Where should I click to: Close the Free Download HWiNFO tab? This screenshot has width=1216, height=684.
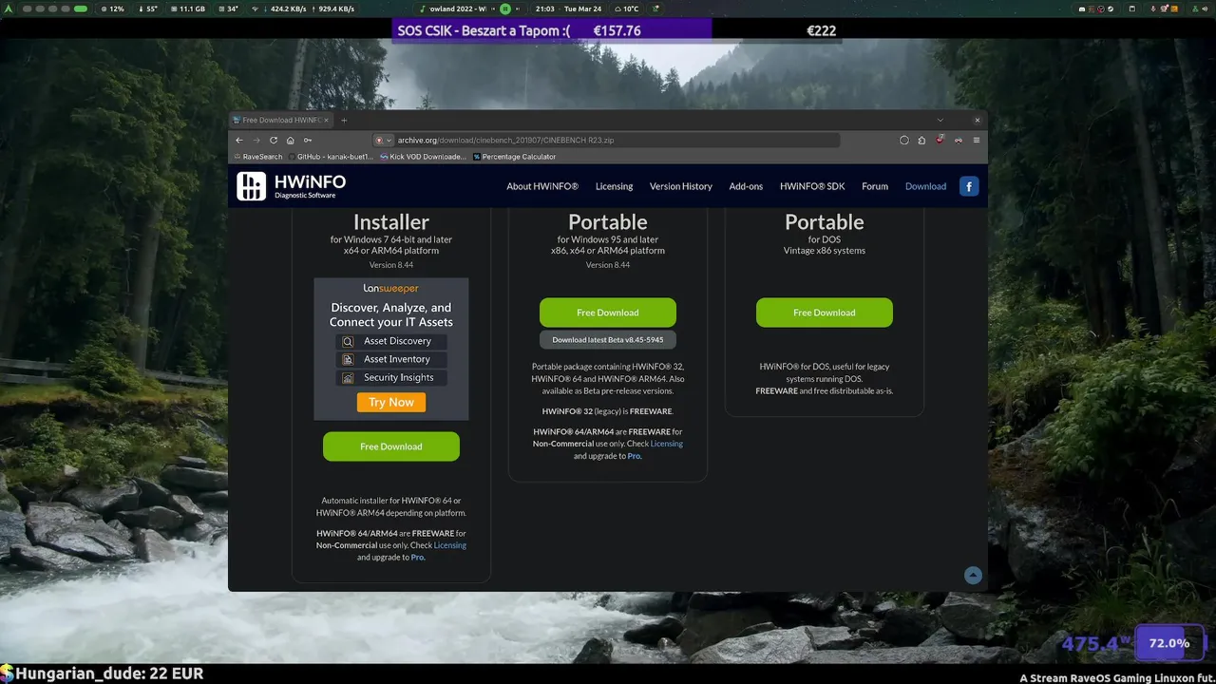327,120
